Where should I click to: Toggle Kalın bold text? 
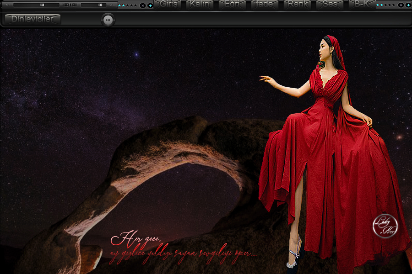pos(200,5)
